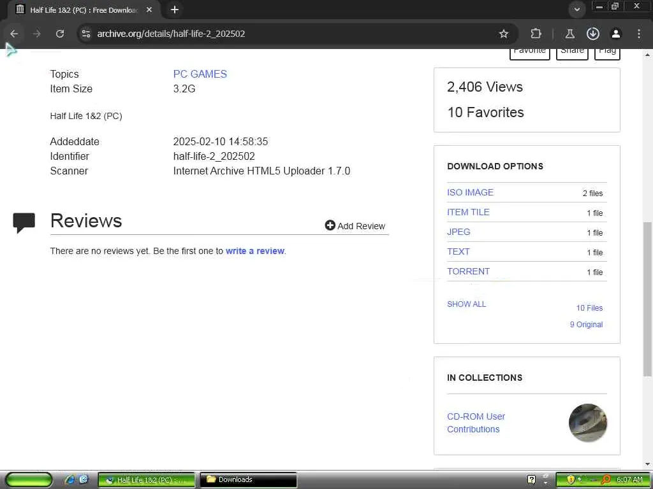Click the DOWNLOAD OPTIONS heading
This screenshot has height=489, width=653.
coord(495,166)
